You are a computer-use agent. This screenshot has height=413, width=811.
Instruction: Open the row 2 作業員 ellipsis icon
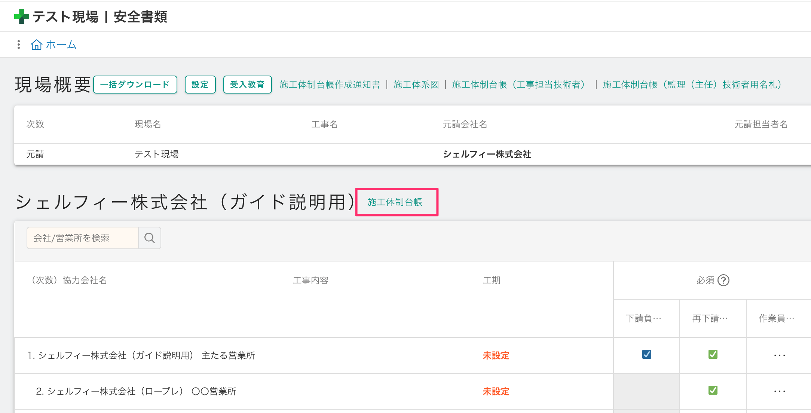point(779,391)
